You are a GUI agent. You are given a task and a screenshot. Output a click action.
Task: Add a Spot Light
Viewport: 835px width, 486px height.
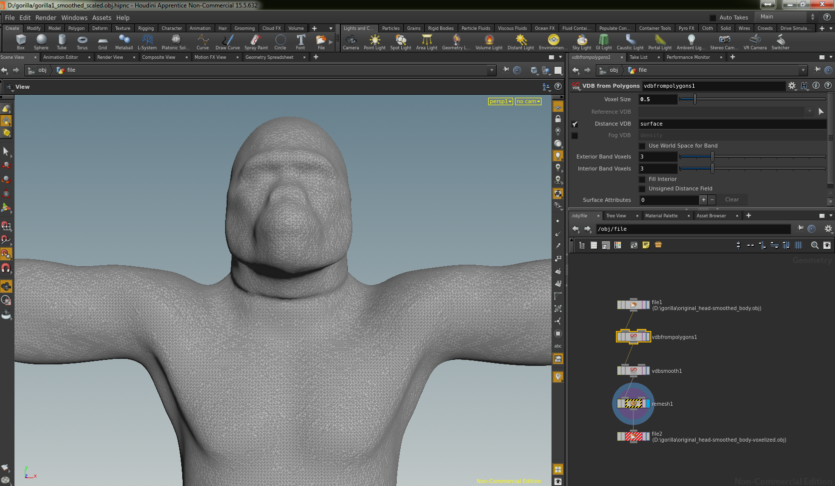pyautogui.click(x=401, y=42)
